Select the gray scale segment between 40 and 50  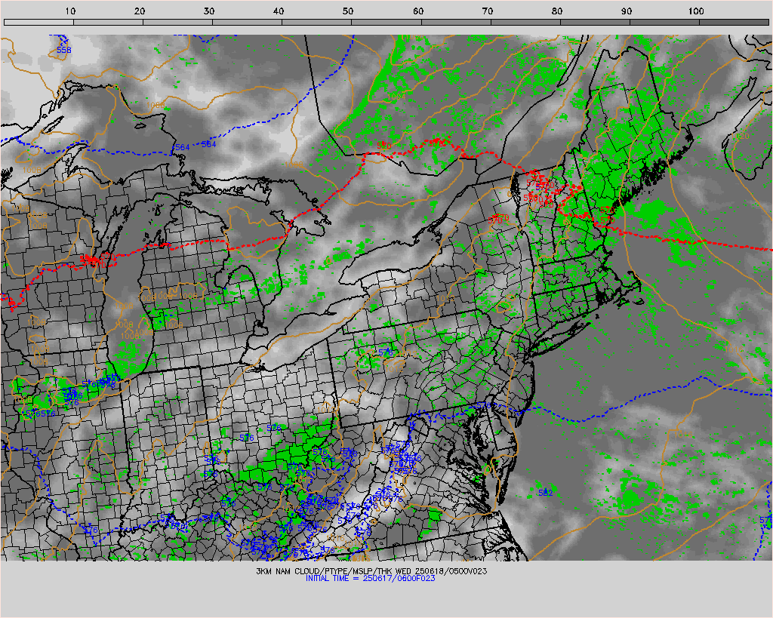click(316, 22)
